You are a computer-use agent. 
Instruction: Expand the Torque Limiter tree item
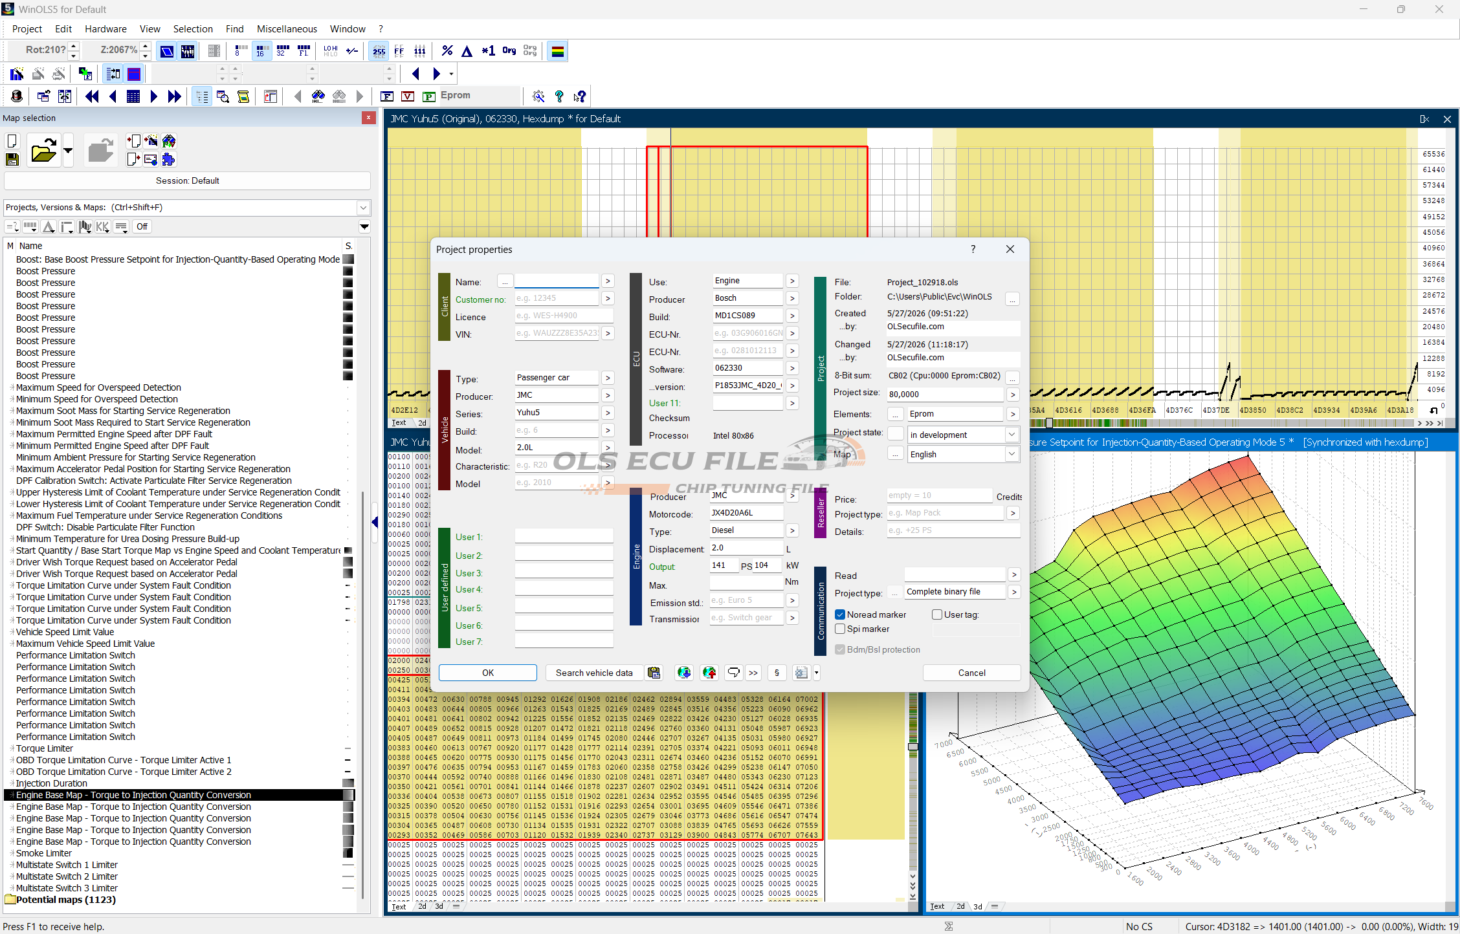tap(12, 748)
